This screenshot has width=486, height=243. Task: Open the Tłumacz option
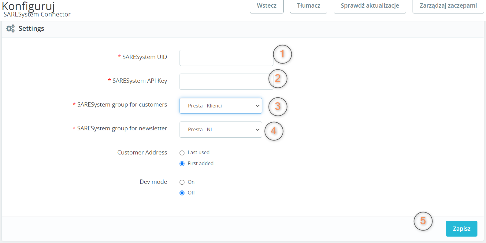point(309,6)
